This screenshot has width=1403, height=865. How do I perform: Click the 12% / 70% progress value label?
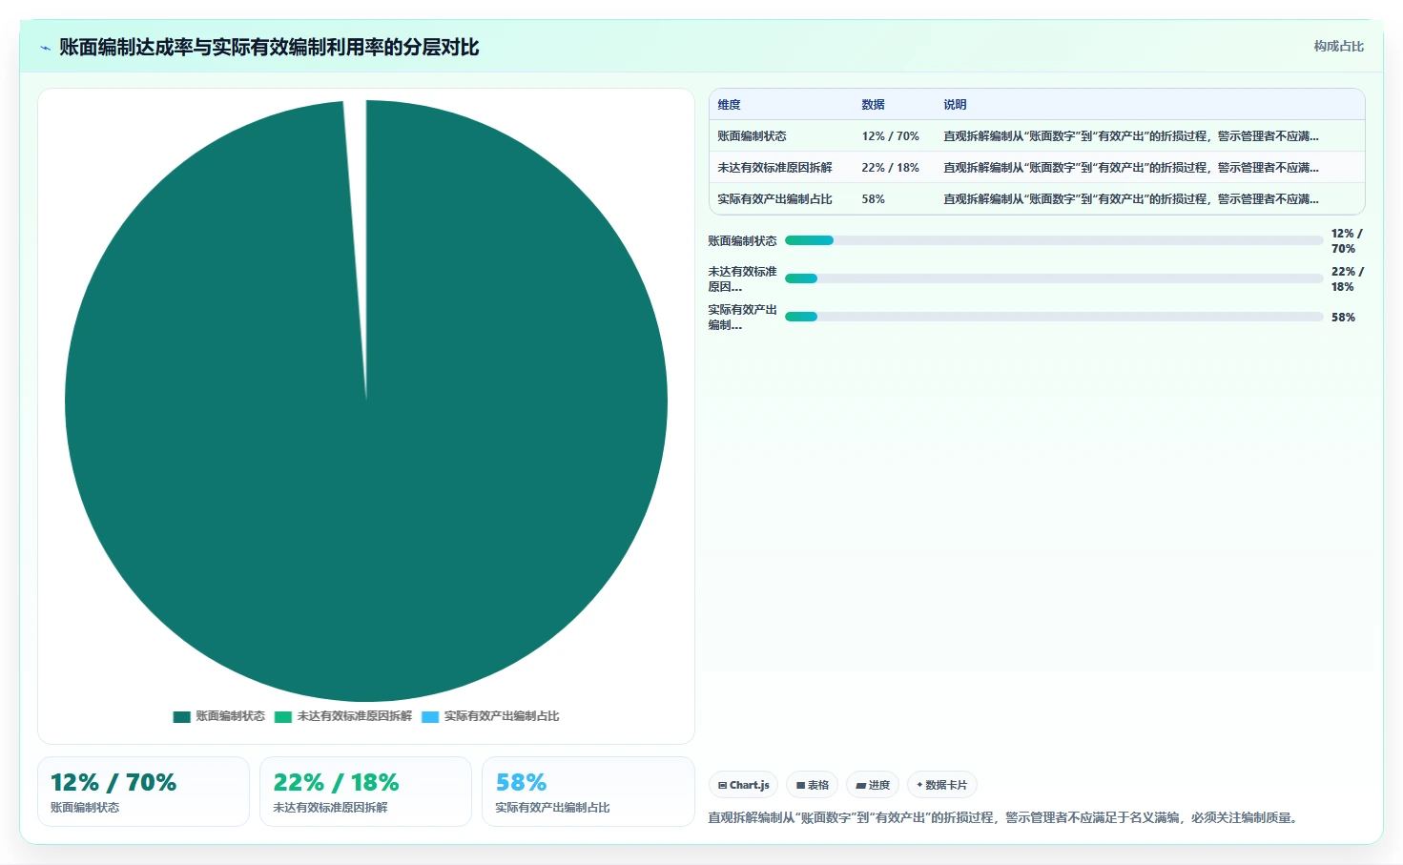coord(1347,240)
